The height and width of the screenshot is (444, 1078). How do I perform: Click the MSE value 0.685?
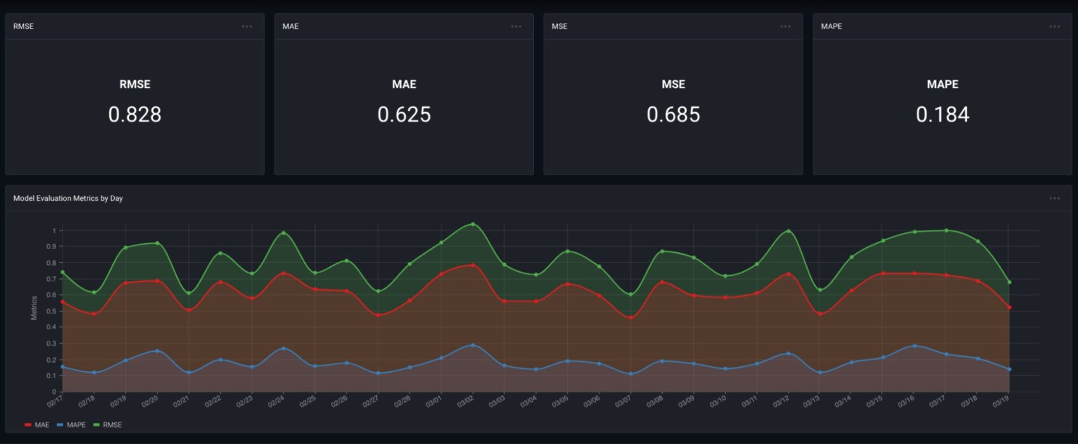[x=673, y=115]
